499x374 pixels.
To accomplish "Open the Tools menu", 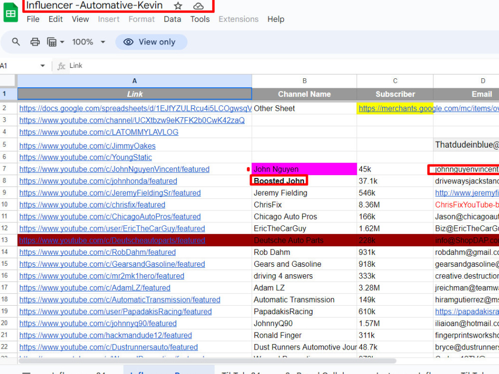I will [200, 19].
